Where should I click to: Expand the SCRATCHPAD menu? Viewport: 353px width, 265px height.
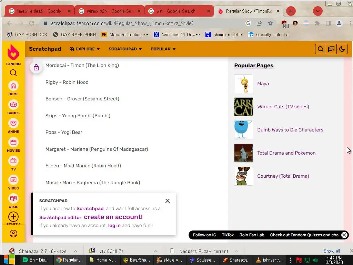click(x=125, y=49)
